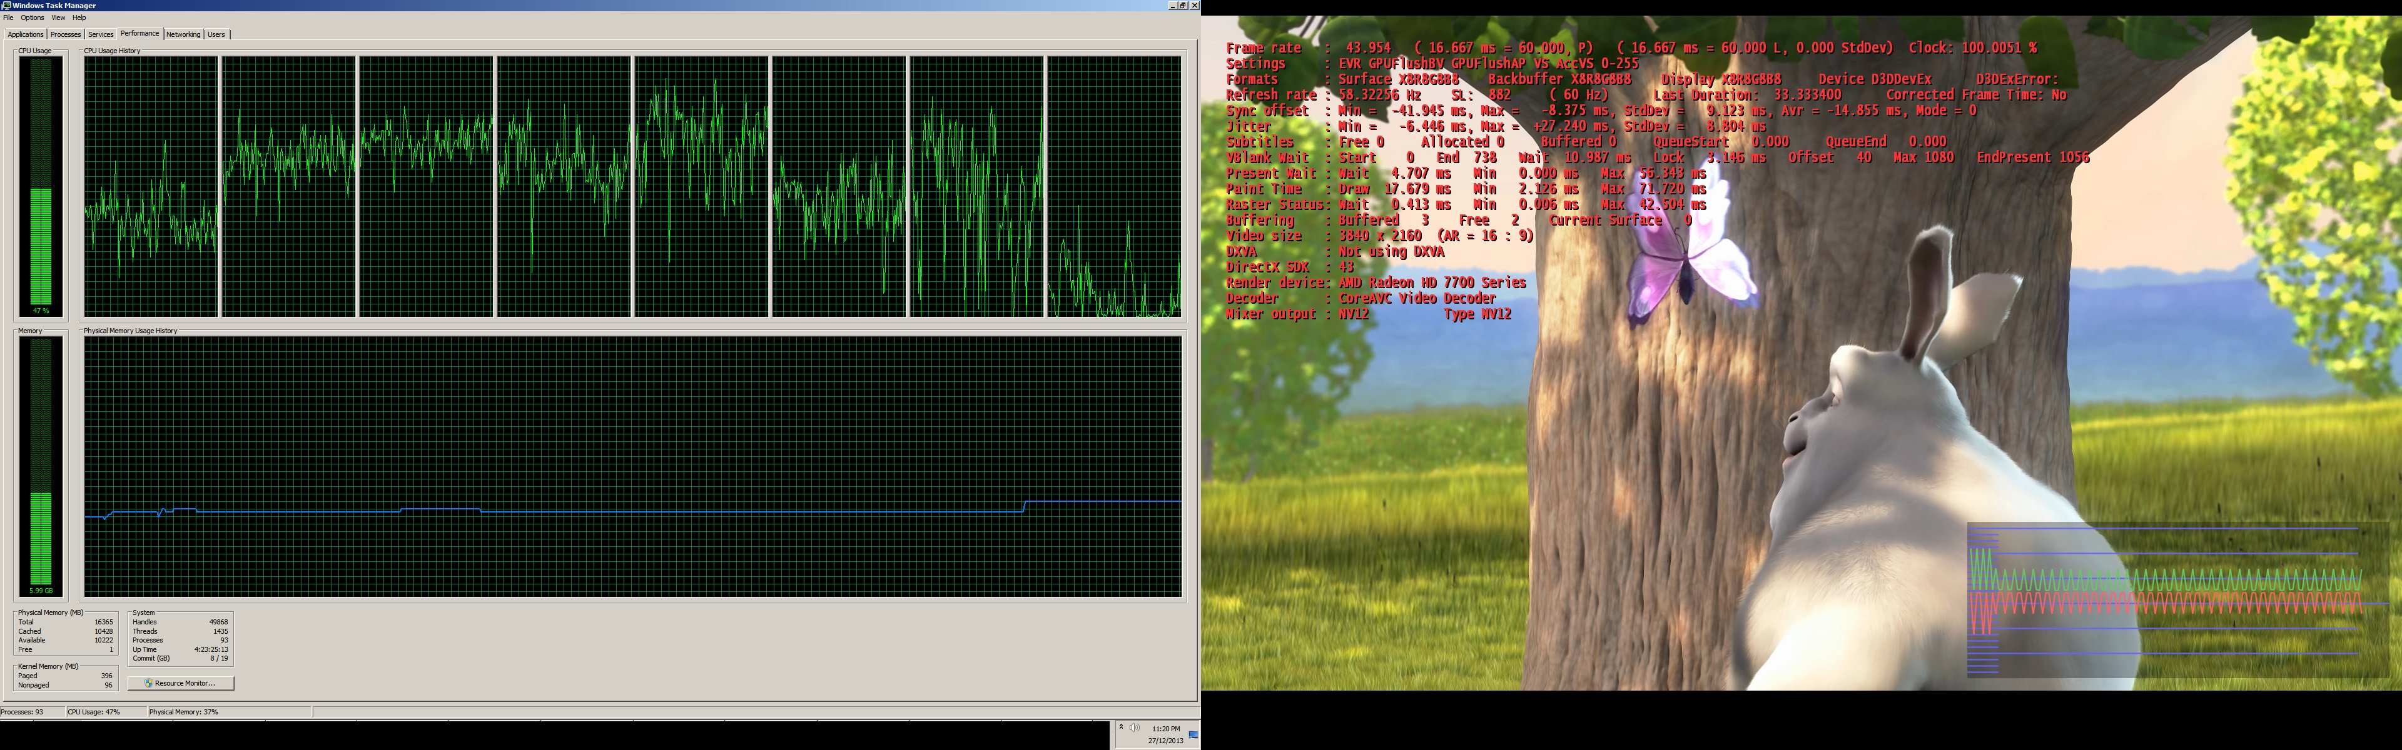The image size is (2402, 750).
Task: Expand hidden system tray icons
Action: coord(1121,727)
